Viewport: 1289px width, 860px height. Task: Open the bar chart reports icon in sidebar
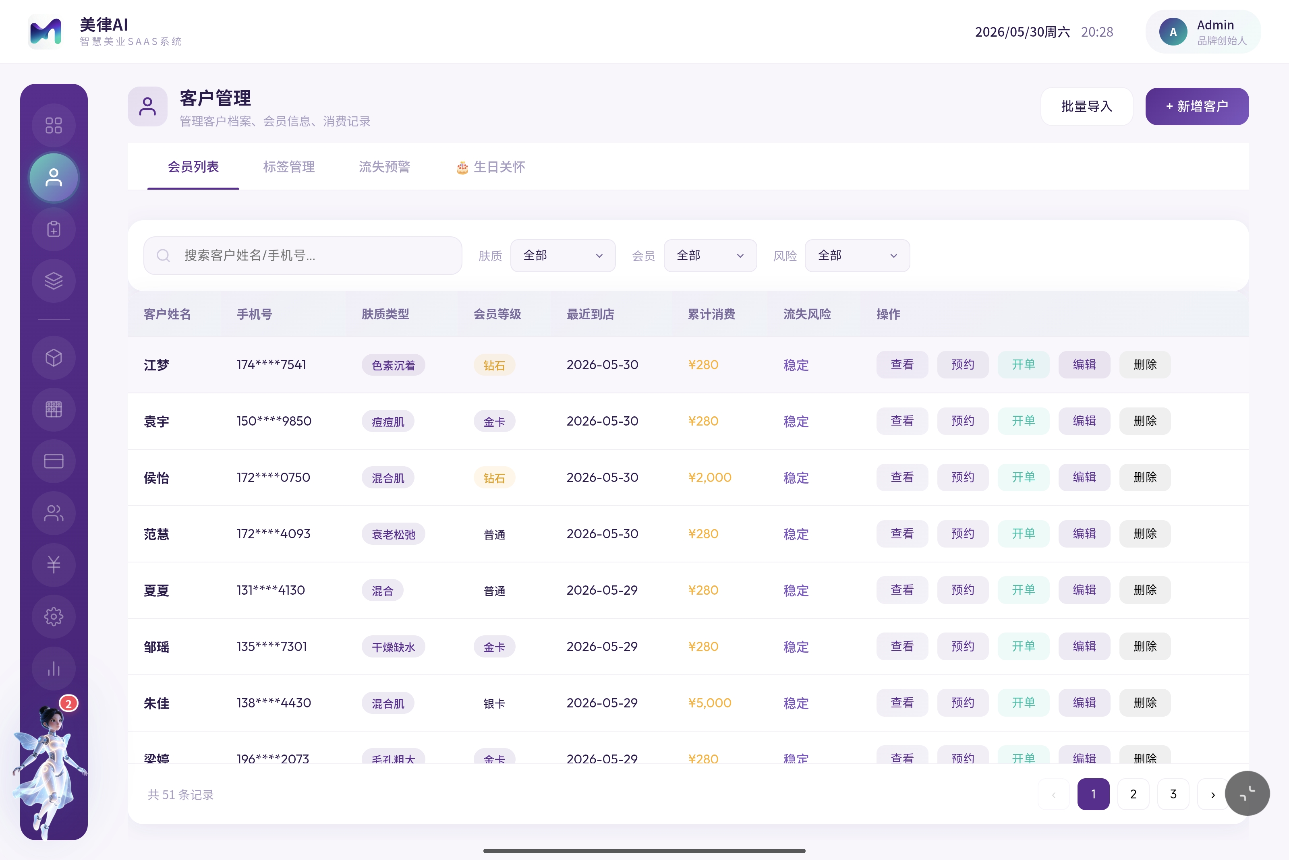point(54,668)
